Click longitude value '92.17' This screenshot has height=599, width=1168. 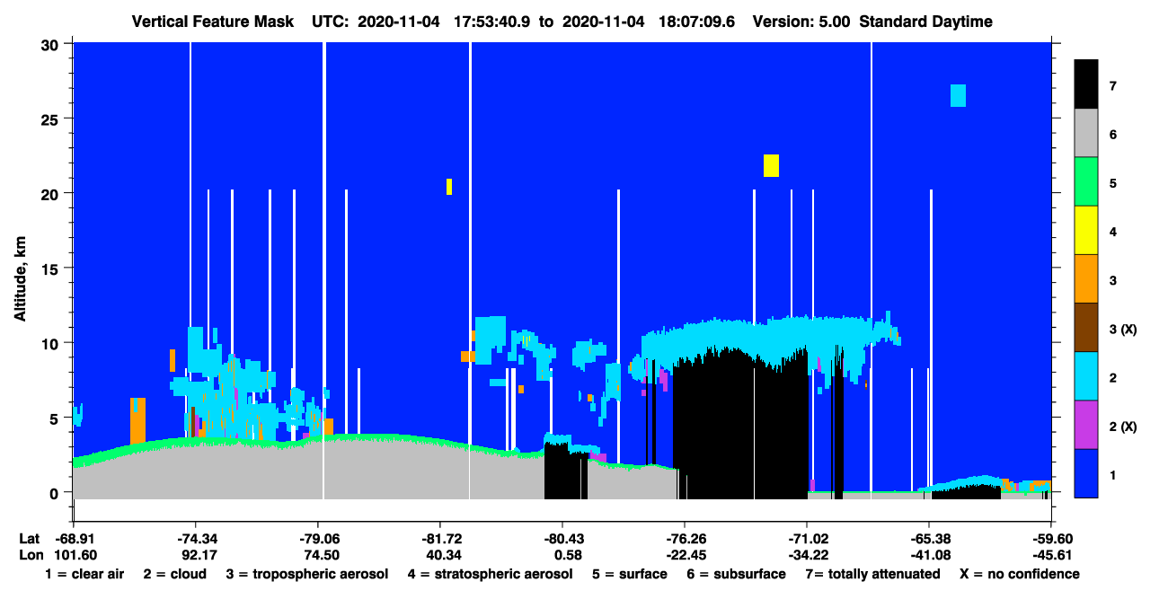199,555
